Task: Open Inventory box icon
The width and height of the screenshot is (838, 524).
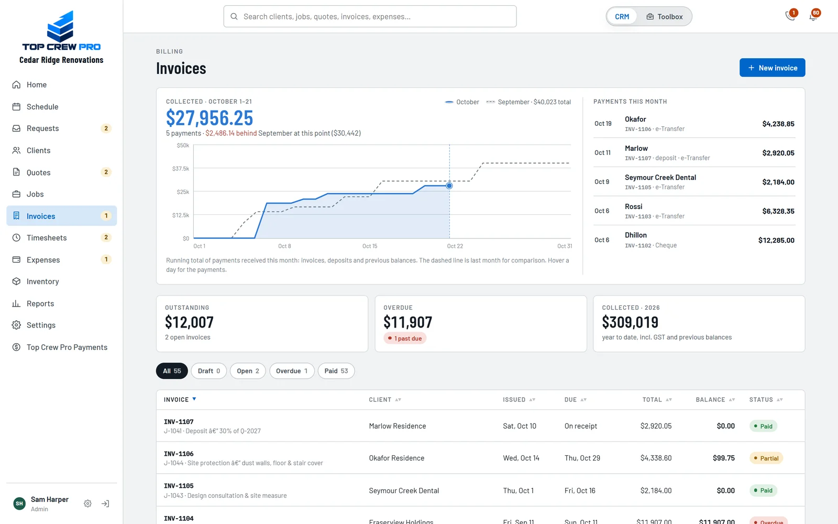Action: click(16, 281)
